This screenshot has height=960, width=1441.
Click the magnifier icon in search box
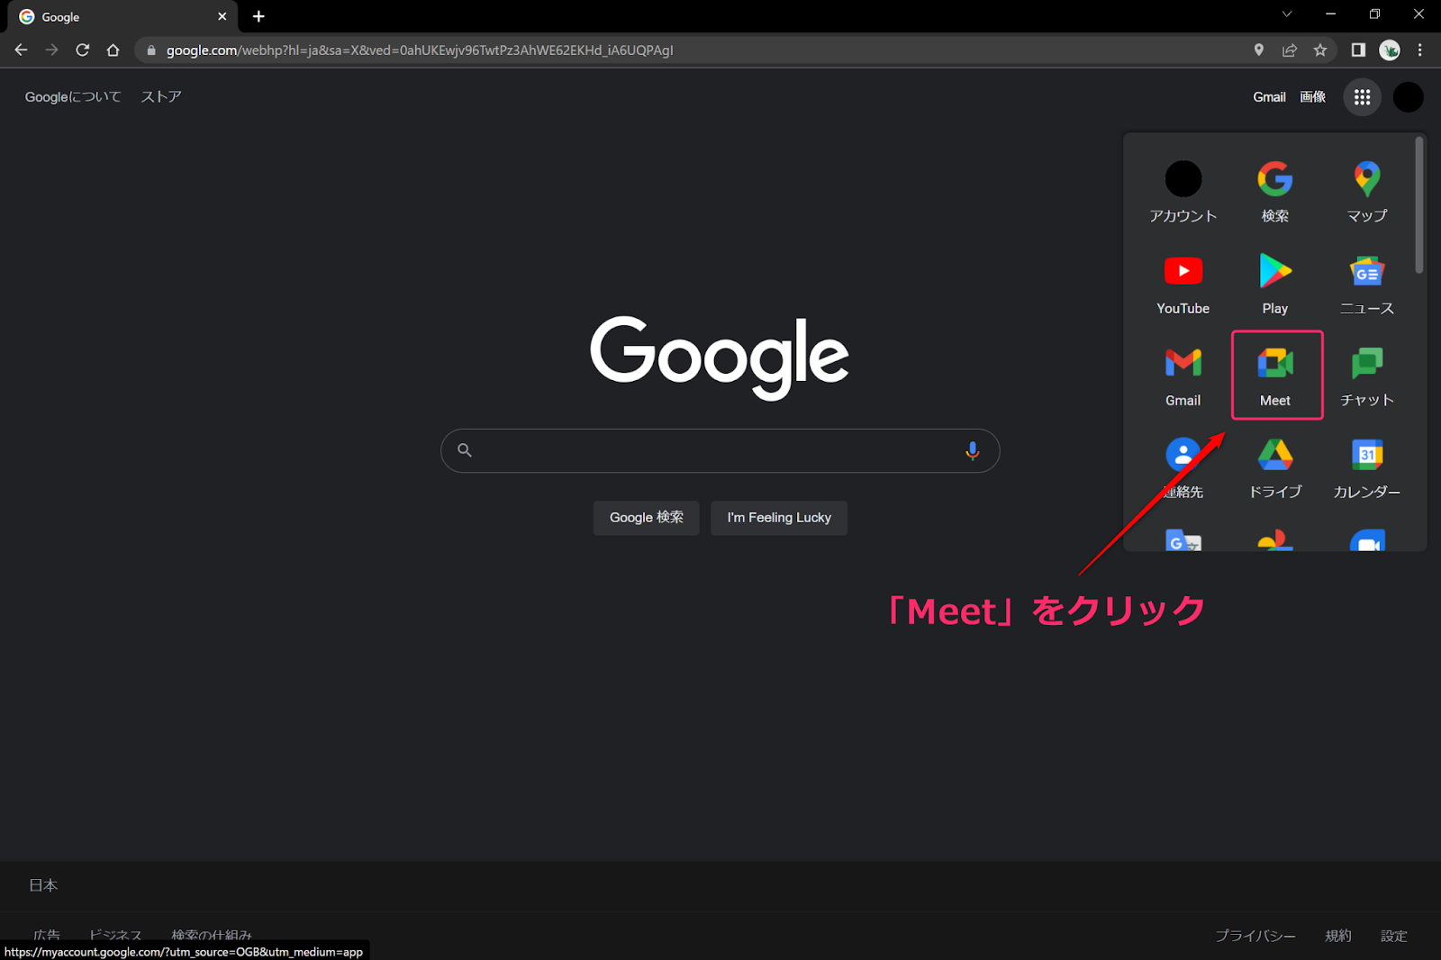(465, 450)
